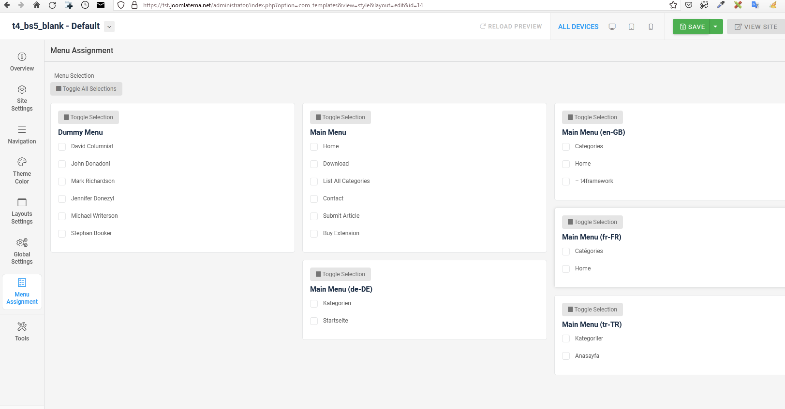Screen dimensions: 785x409
Task: Toggle Selection for Main Menu (fr-FR)
Action: tap(592, 222)
